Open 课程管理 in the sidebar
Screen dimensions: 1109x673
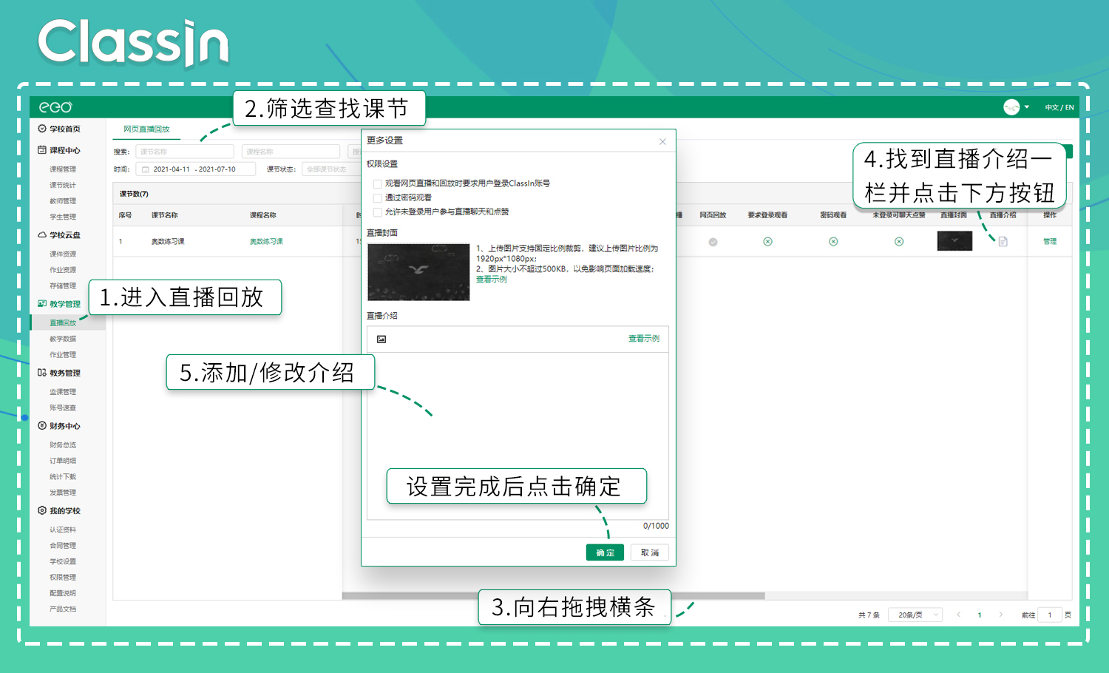(x=63, y=169)
